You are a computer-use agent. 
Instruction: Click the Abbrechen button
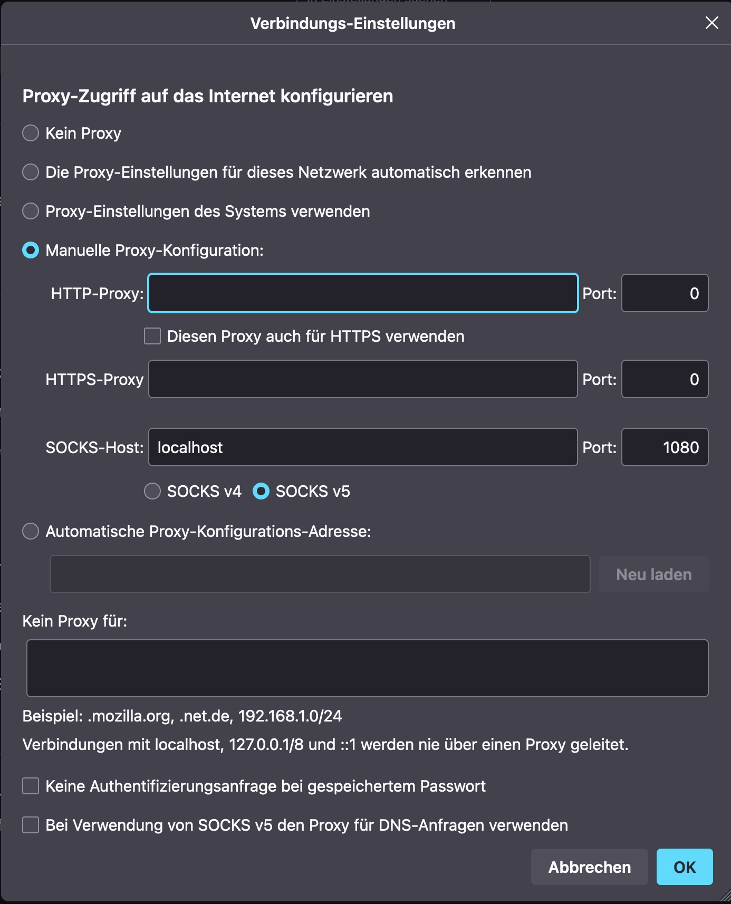(589, 867)
